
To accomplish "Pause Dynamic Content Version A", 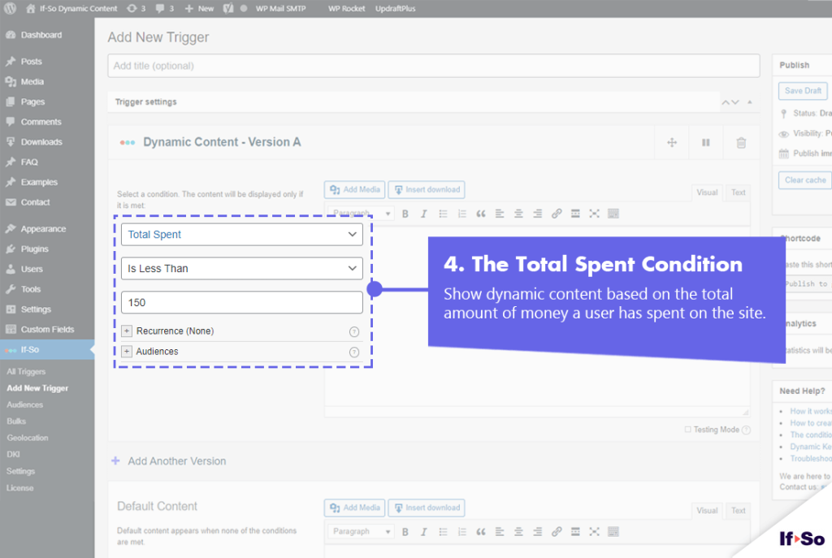I will coord(706,142).
